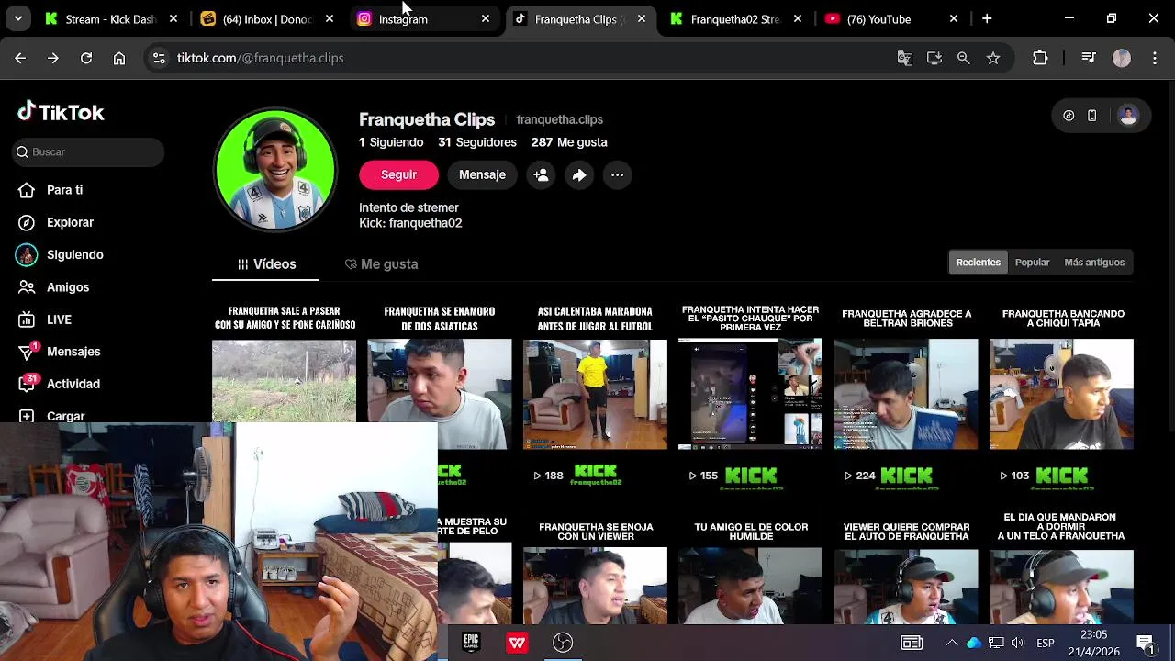The image size is (1175, 661).
Task: Open the browser three-dot menu
Action: click(1155, 58)
